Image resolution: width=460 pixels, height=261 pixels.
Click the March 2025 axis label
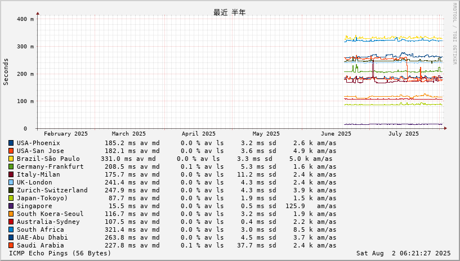coord(128,133)
